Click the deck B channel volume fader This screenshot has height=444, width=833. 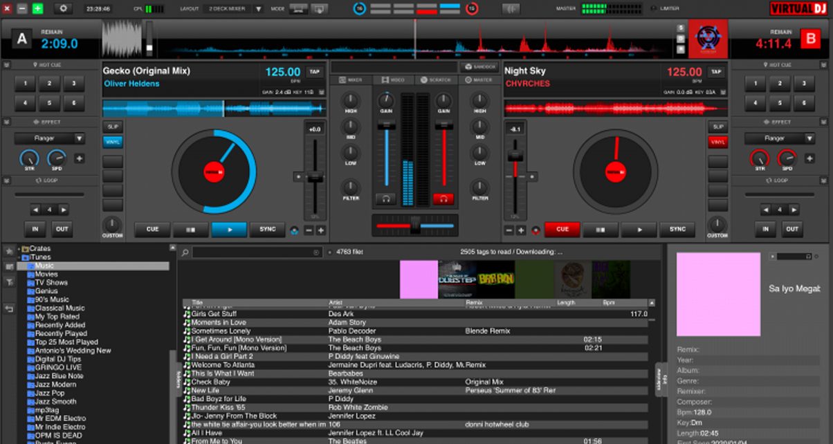click(443, 124)
